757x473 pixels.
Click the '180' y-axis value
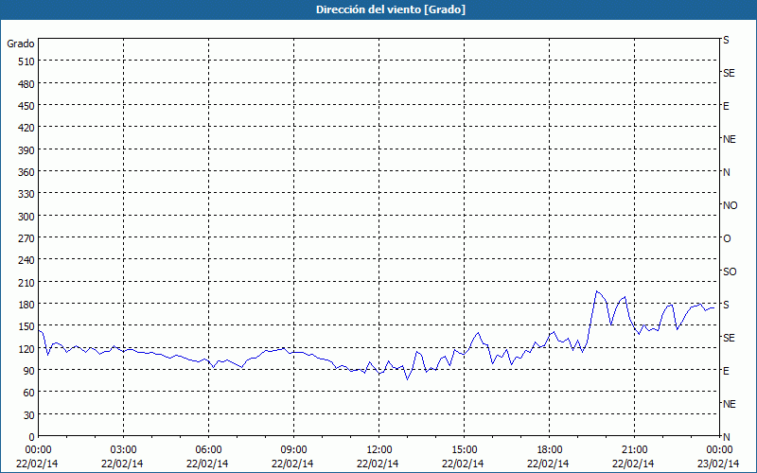pyautogui.click(x=26, y=305)
